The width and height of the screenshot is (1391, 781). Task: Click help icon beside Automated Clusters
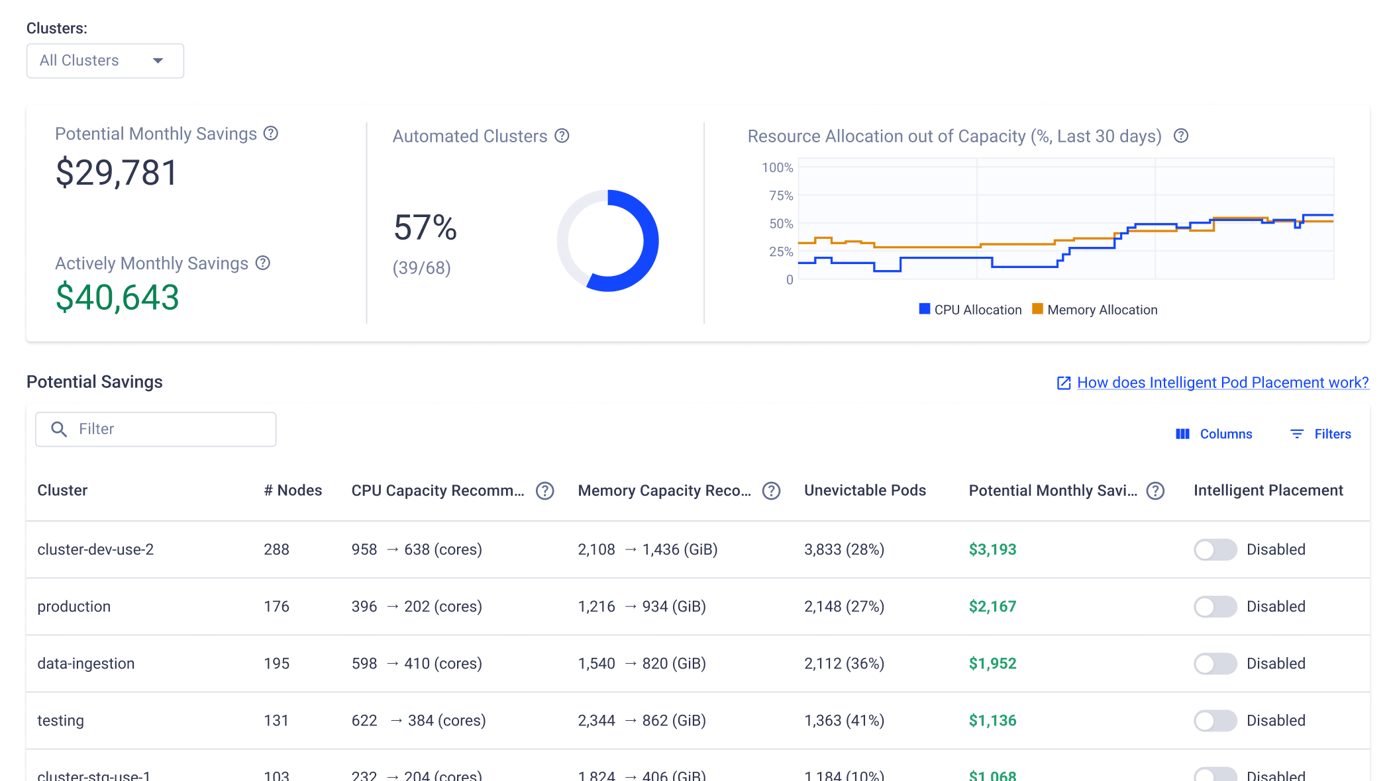[562, 136]
